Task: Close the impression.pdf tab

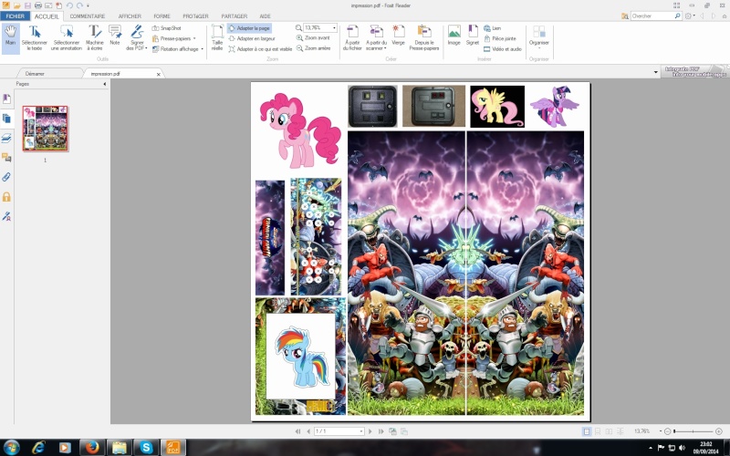Action: coord(158,74)
